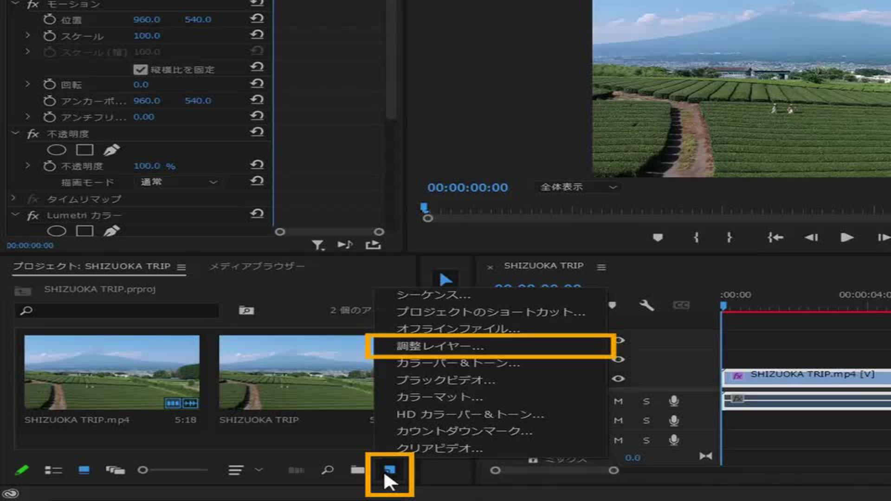Create ellipse mask under Opacity effect
891x501 pixels.
point(57,150)
